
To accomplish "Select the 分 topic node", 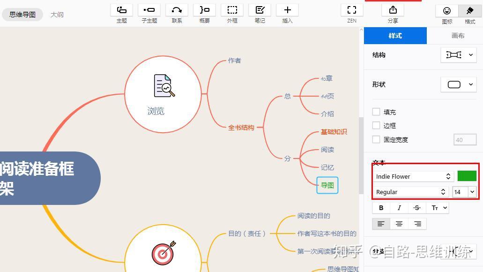I will pos(287,159).
